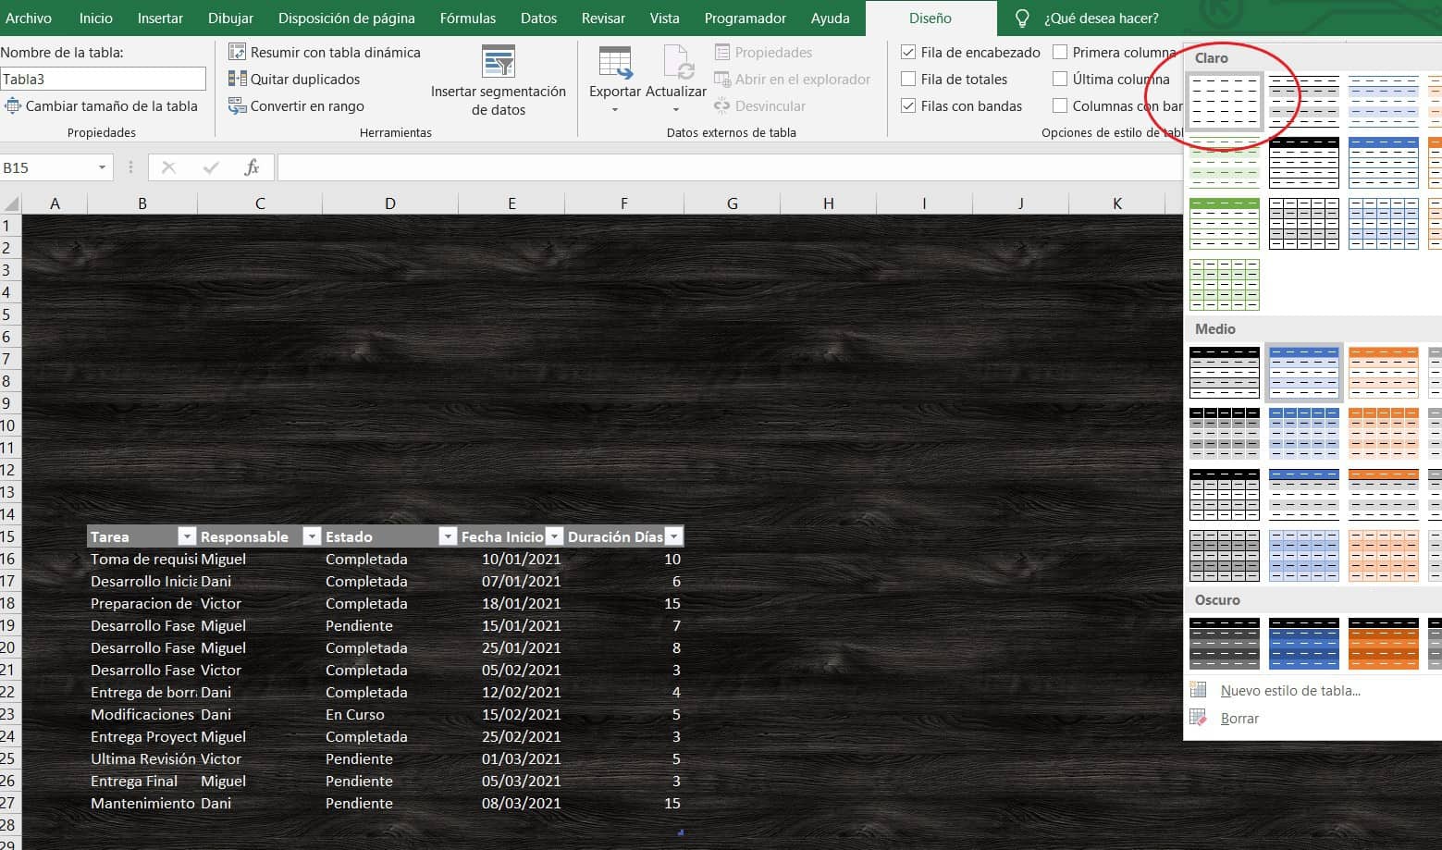Click the Cambiar tamaño de la tabla icon

(x=13, y=105)
